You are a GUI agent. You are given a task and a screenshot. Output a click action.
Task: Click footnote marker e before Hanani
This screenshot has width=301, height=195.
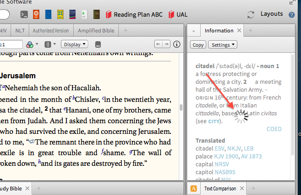coord(65,109)
